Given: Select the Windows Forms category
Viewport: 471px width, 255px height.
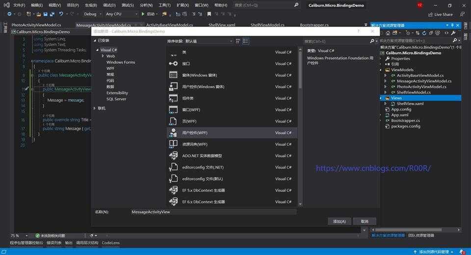Looking at the screenshot, I should pos(121,62).
